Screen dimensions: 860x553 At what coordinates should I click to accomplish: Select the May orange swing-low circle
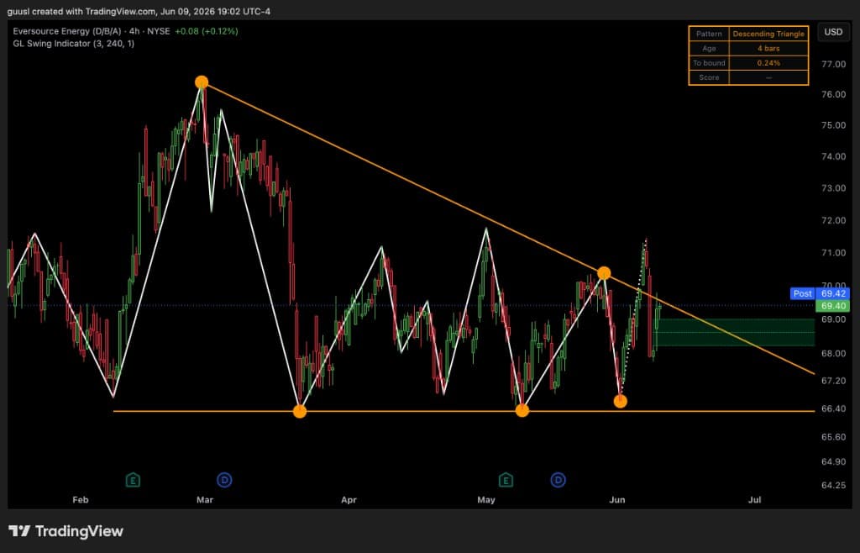click(x=522, y=410)
